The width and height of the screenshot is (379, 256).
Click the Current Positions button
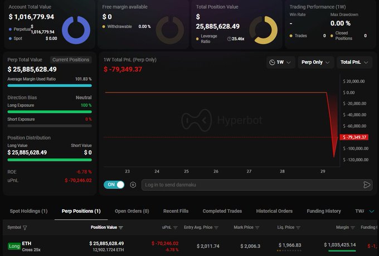tap(71, 60)
